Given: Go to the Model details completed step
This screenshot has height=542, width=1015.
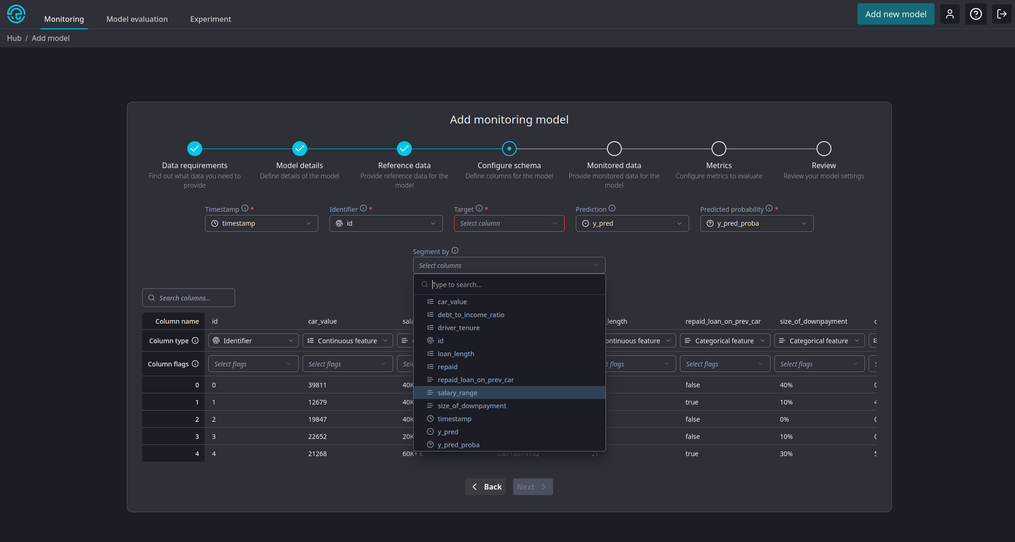Looking at the screenshot, I should click(299, 149).
